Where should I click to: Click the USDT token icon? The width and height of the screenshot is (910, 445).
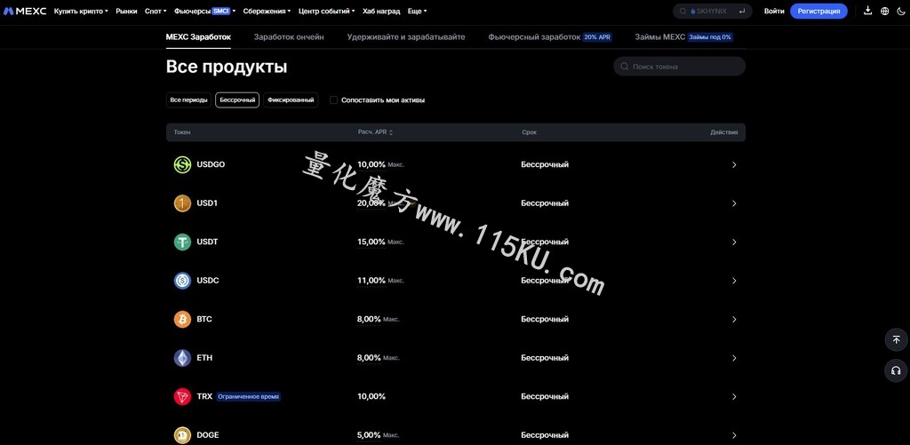tap(182, 242)
